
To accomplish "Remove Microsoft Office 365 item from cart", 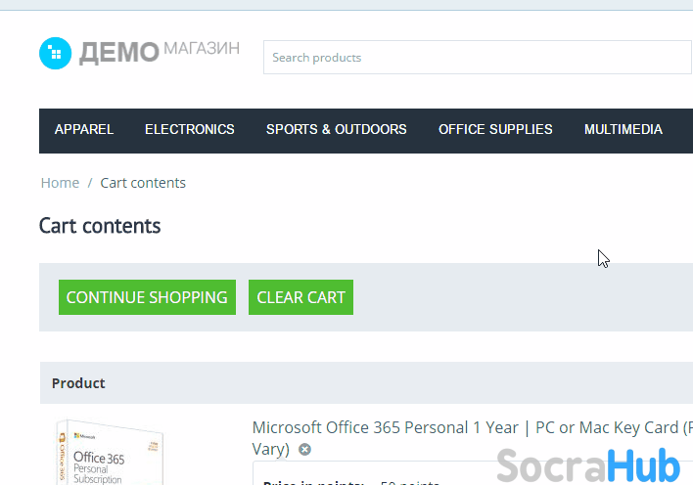I will [304, 449].
